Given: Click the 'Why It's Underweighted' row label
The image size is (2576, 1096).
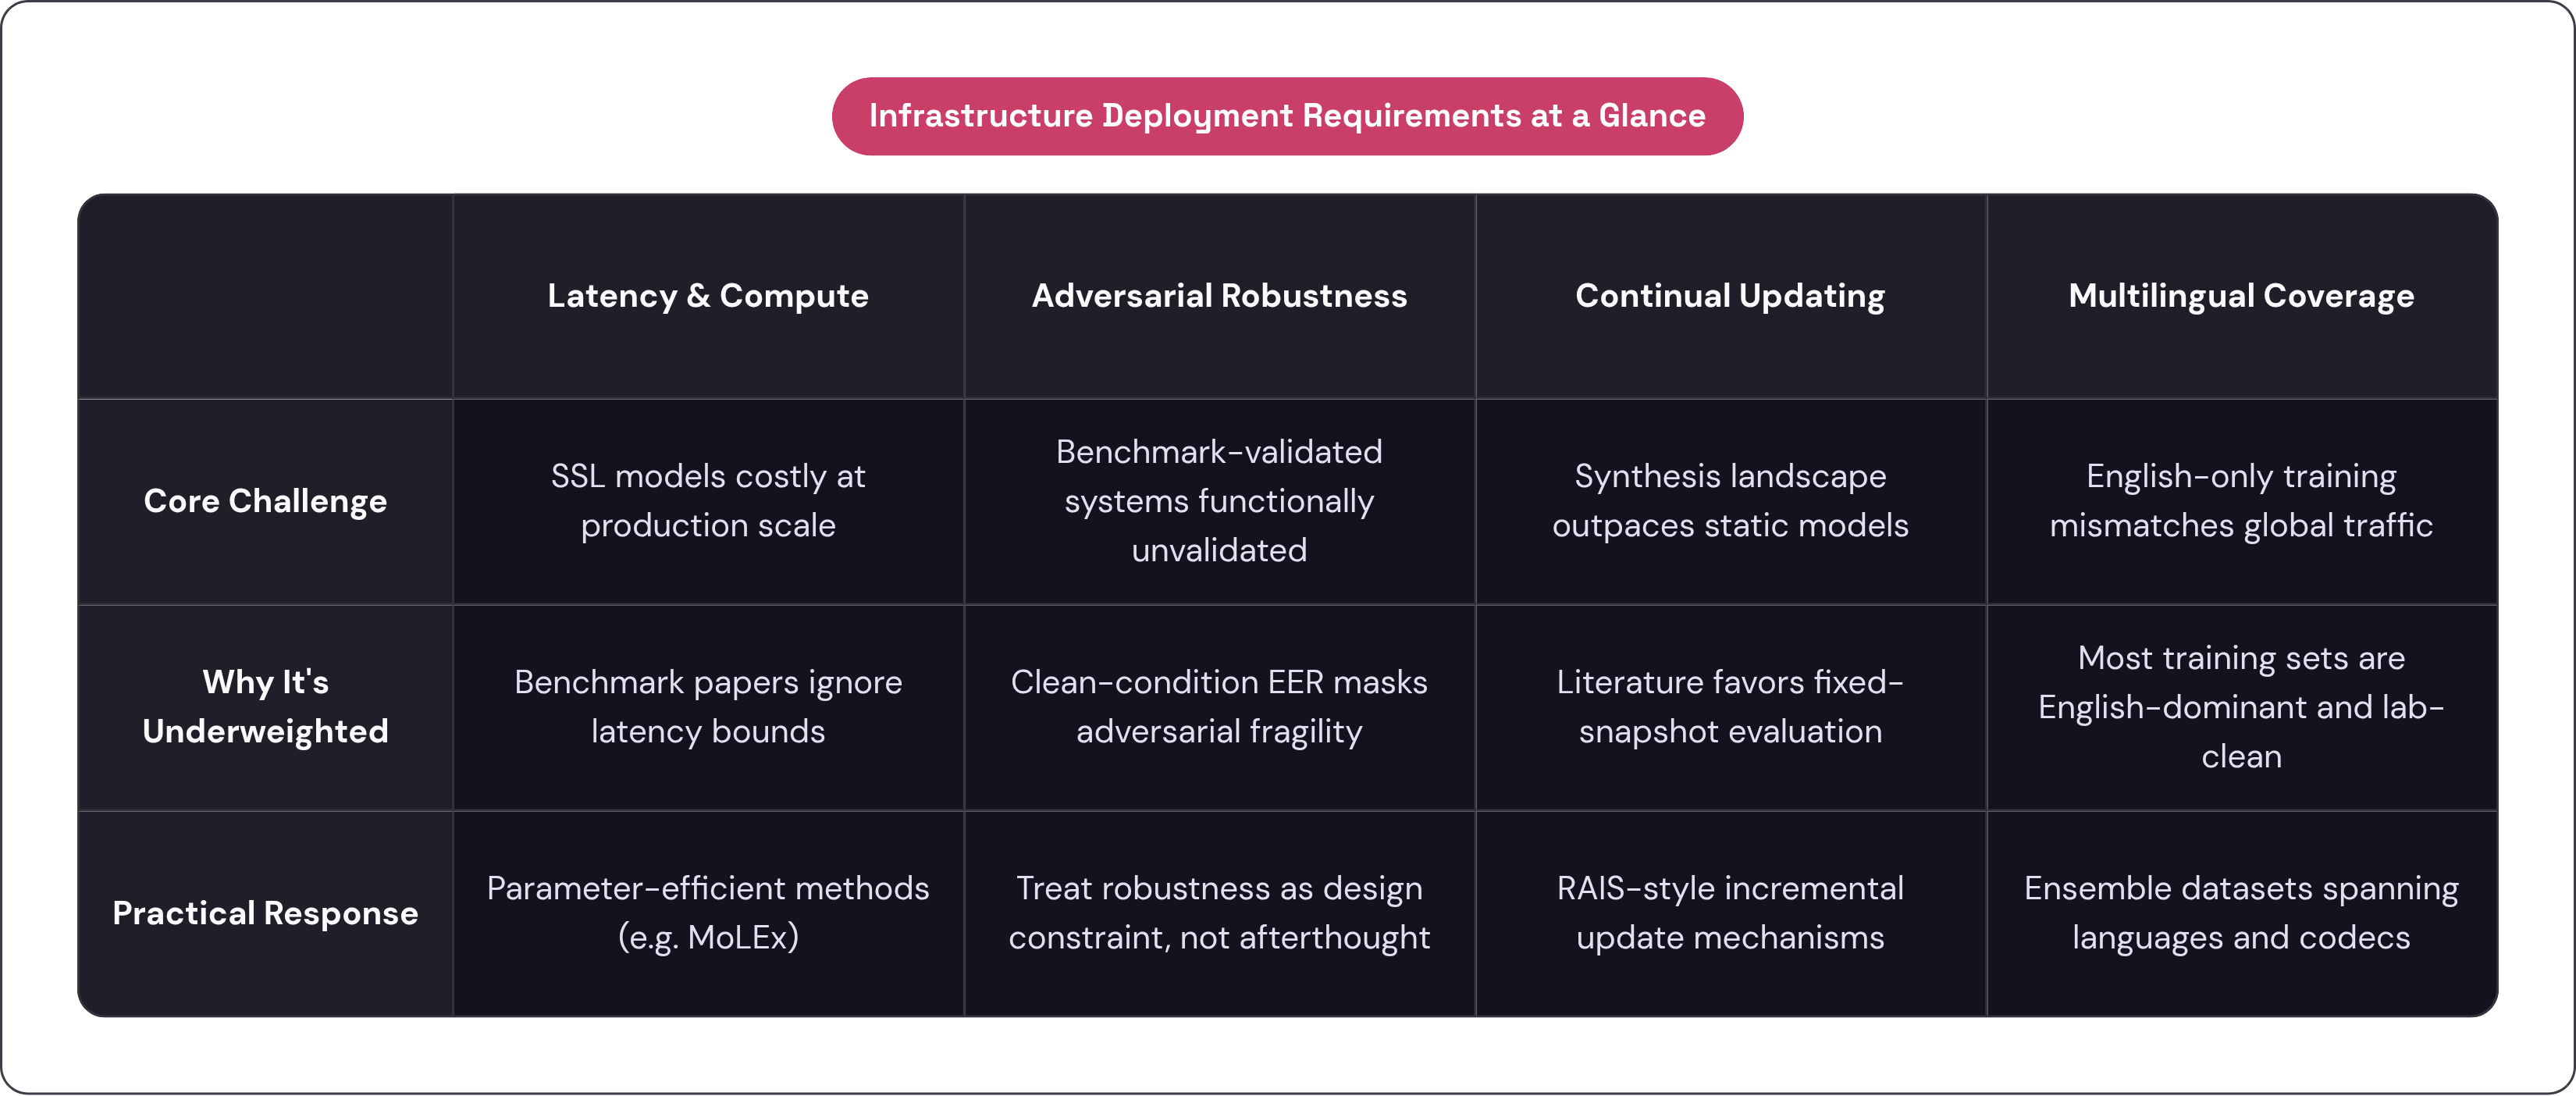Looking at the screenshot, I should click(265, 707).
